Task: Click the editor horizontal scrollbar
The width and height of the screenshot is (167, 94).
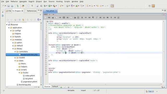Action: point(105,84)
